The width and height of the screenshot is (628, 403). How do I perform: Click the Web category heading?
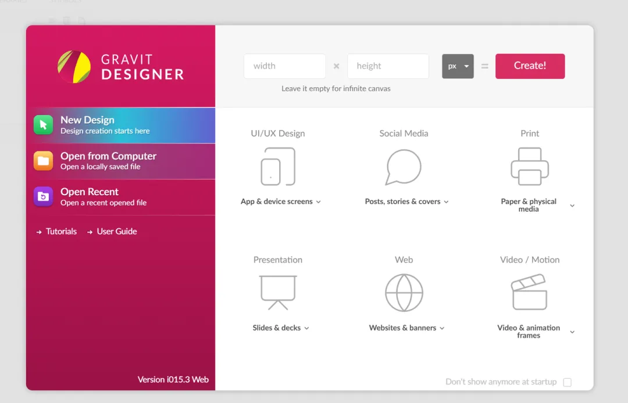404,260
